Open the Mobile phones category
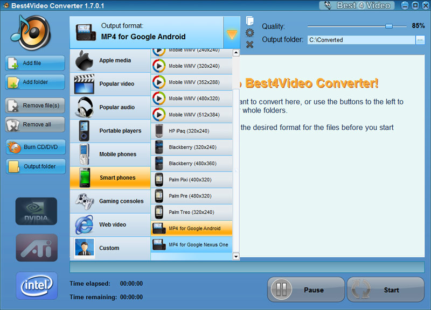Image resolution: width=431 pixels, height=310 pixels. click(x=110, y=154)
